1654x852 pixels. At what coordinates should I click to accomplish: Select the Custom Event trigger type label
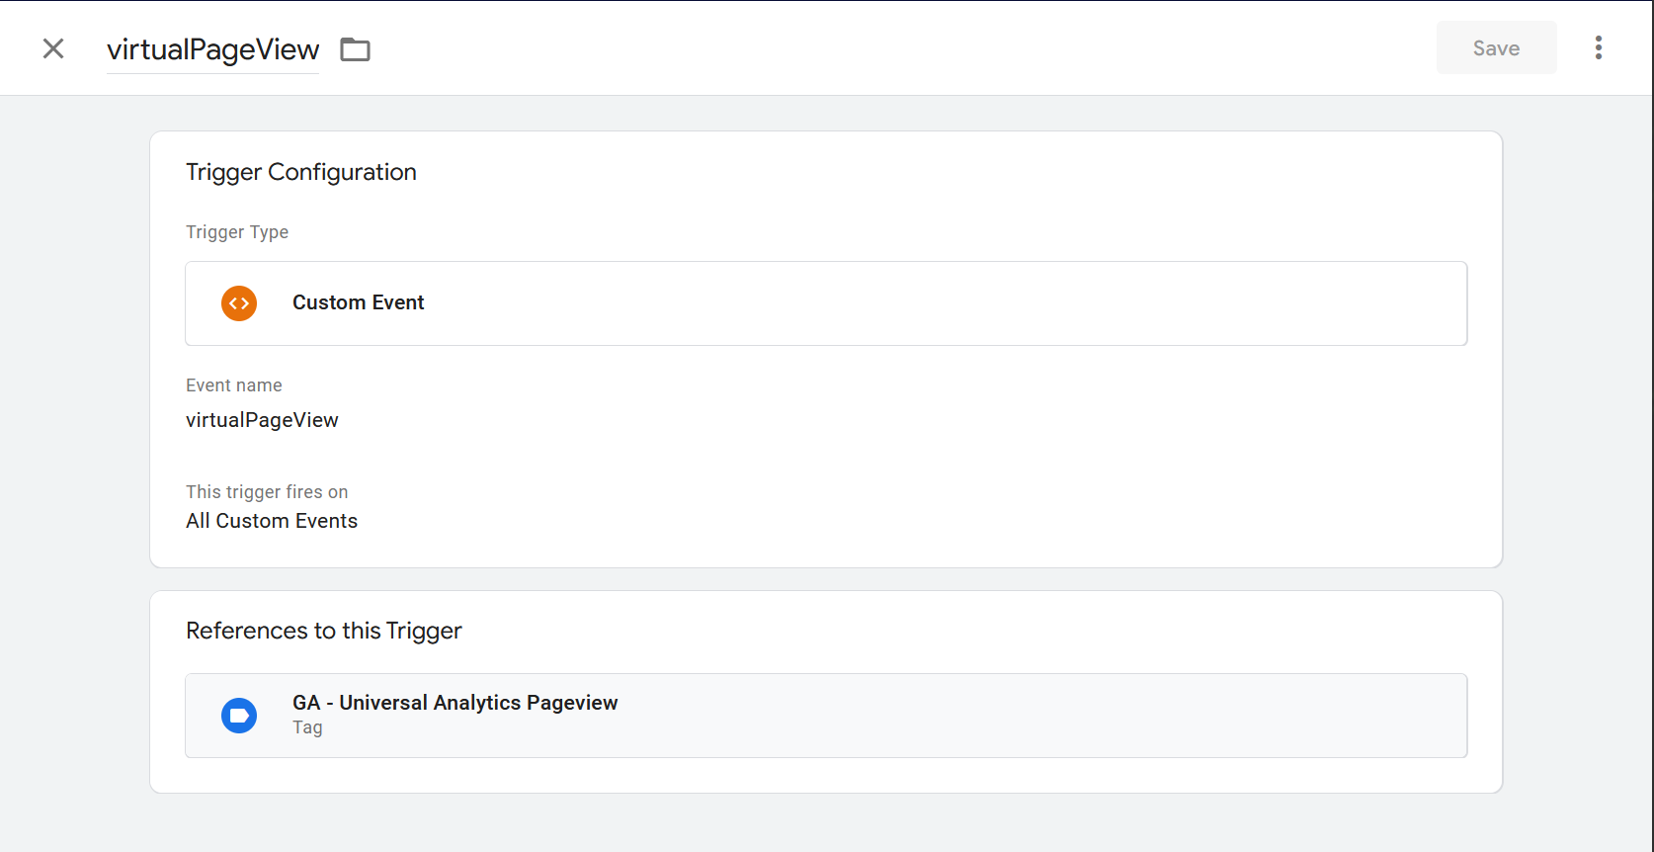pyautogui.click(x=358, y=302)
